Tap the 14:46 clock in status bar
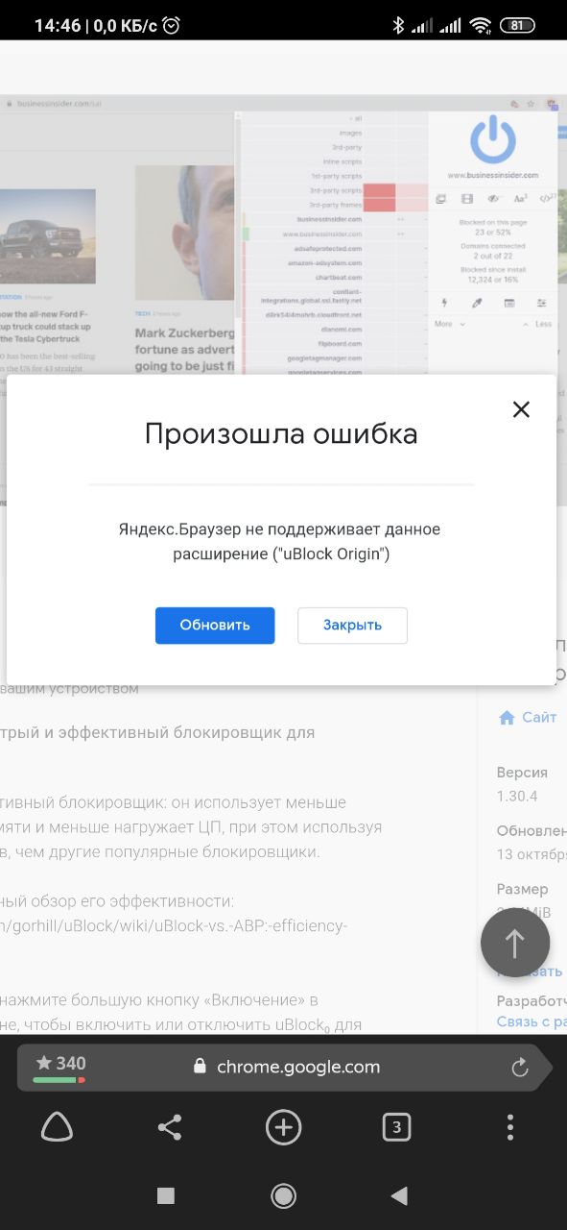Screen dimensions: 567x1230 58,26
